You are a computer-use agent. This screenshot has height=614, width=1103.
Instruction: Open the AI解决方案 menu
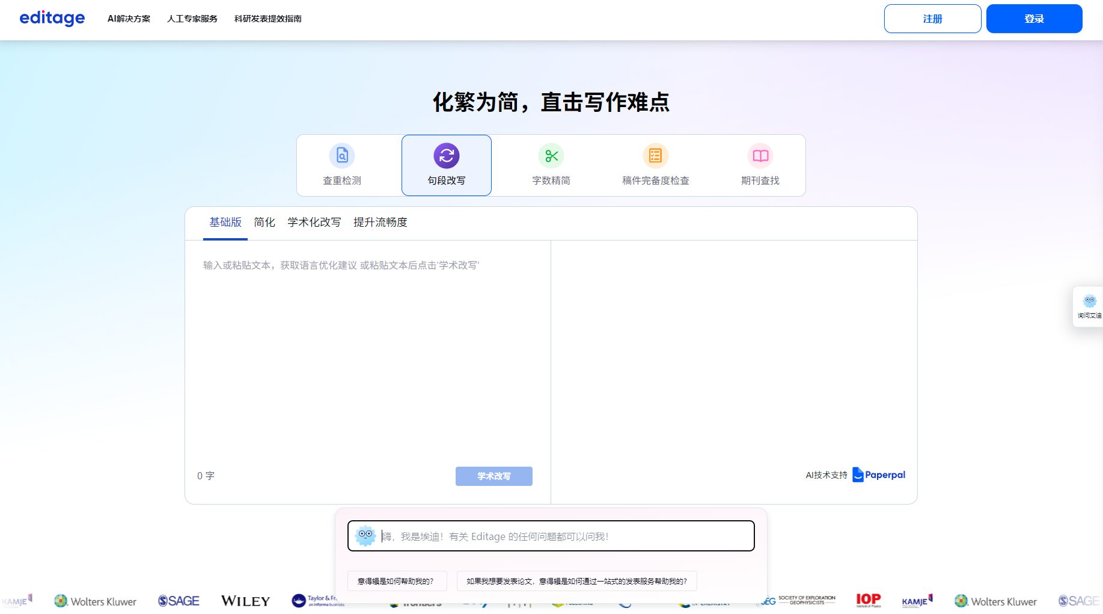click(129, 19)
